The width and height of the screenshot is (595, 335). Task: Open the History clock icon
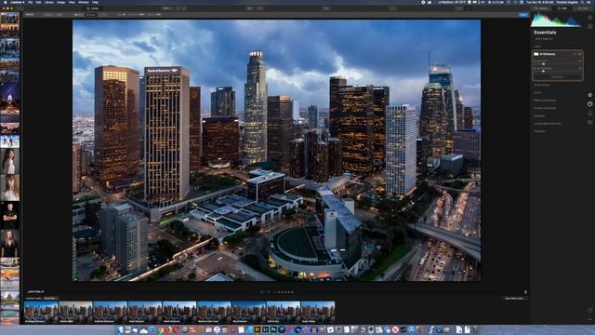tap(590, 310)
